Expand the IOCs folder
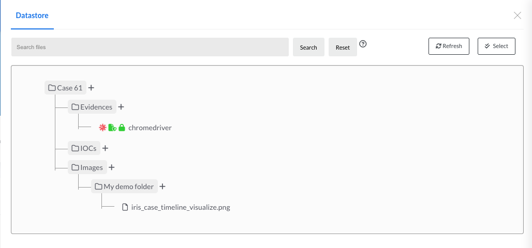 (84, 148)
